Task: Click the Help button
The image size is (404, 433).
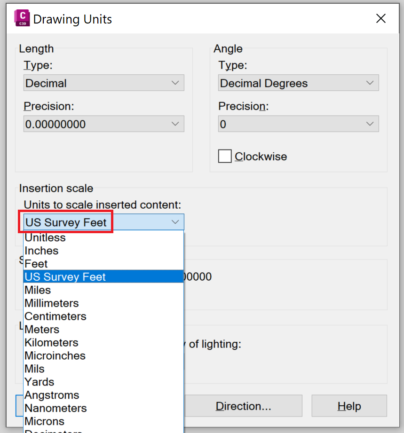Action: (x=349, y=406)
